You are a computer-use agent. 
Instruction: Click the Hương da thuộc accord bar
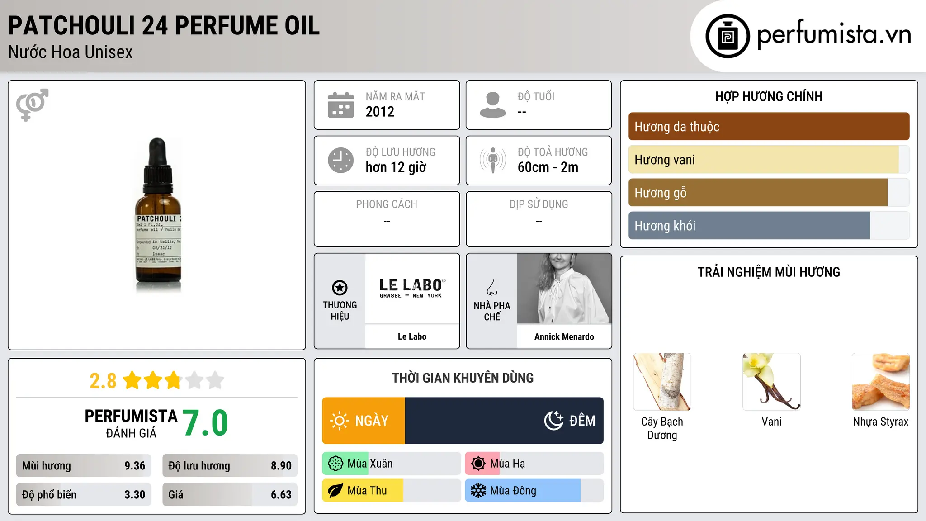(x=769, y=126)
